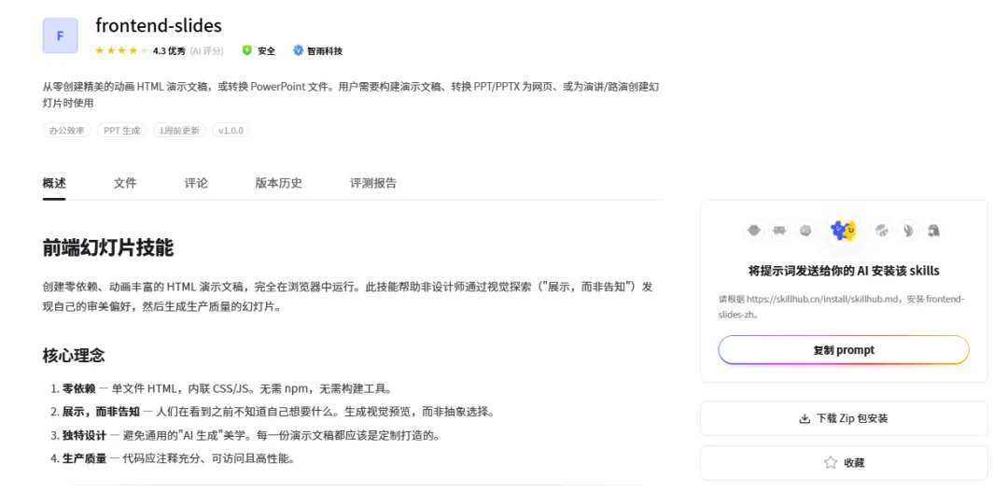Open the 版本历史 tab
The width and height of the screenshot is (1008, 492).
tap(278, 183)
